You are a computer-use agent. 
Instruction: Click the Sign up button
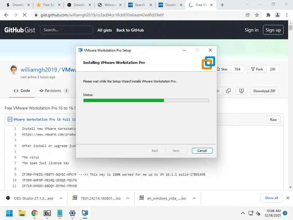pyautogui.click(x=273, y=30)
